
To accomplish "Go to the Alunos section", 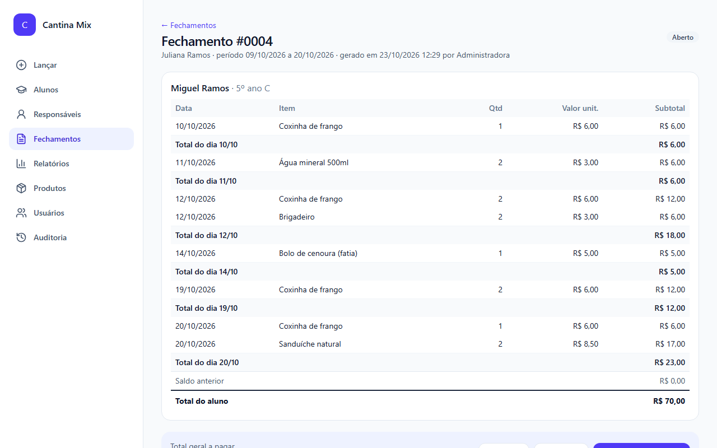I will (71, 90).
